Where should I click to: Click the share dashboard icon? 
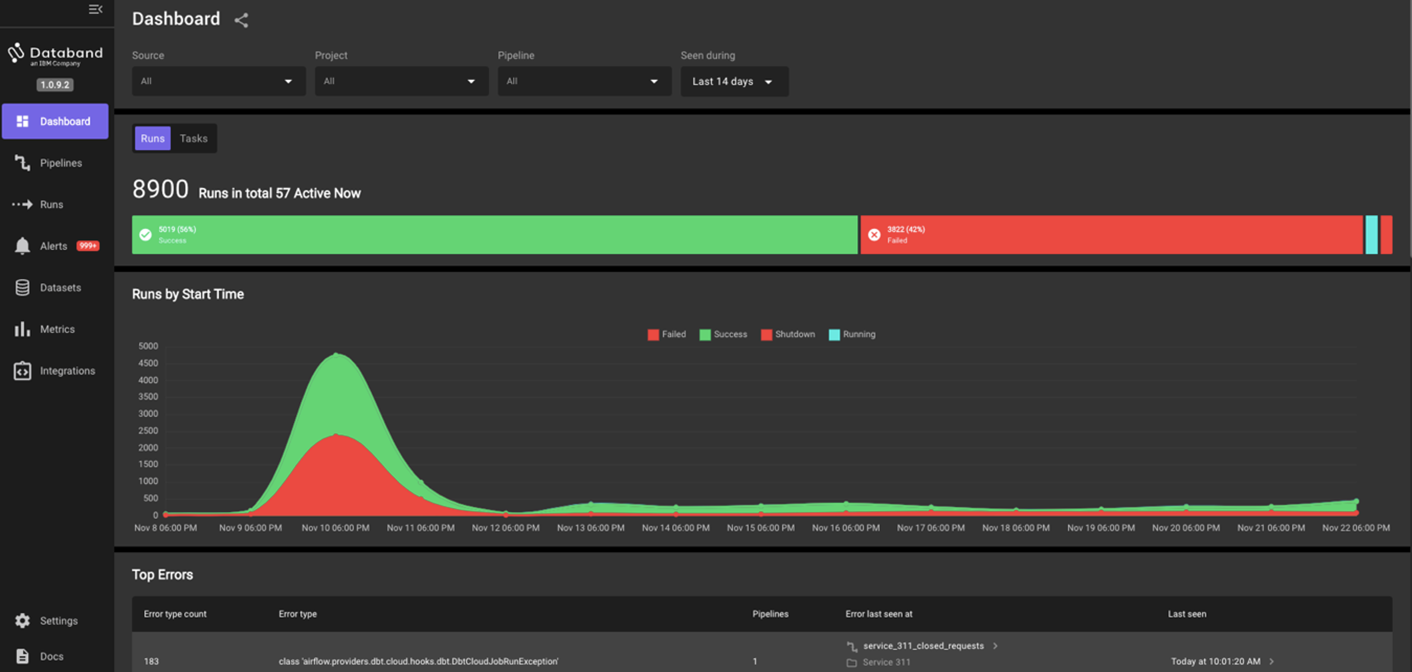click(241, 20)
